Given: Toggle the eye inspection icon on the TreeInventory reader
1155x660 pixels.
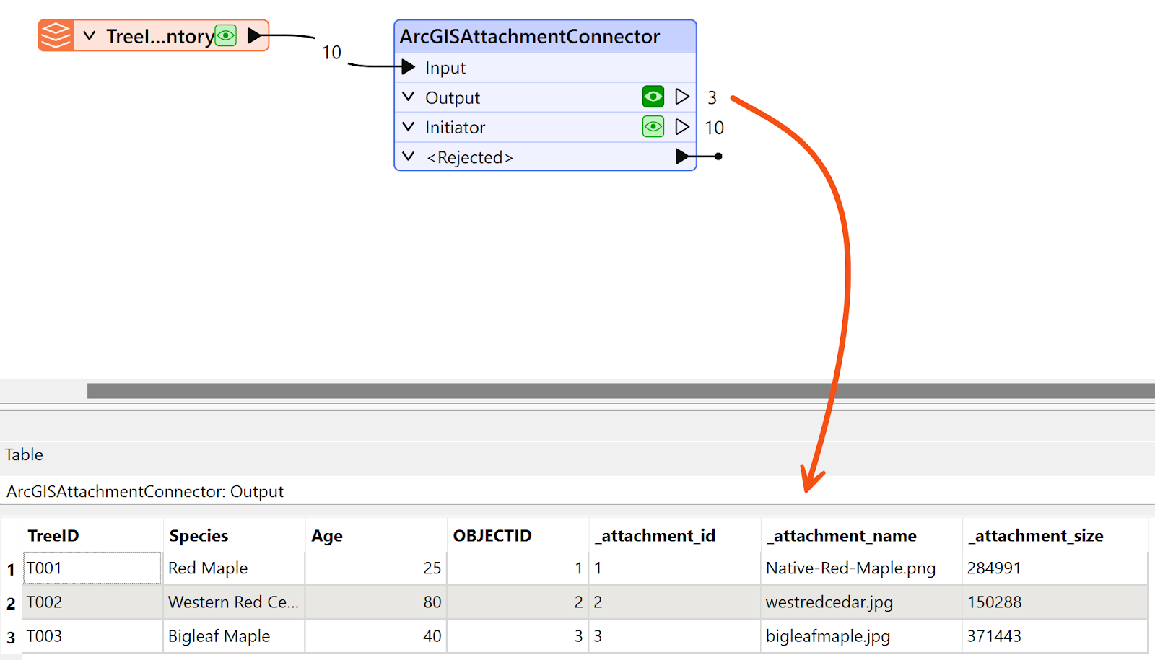Looking at the screenshot, I should [x=226, y=35].
